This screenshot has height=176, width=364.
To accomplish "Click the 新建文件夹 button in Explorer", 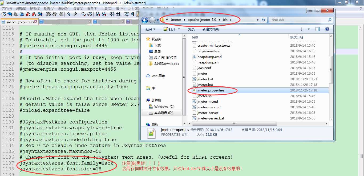I will pos(211,29).
